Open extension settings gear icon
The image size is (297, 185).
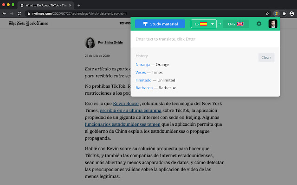click(259, 24)
